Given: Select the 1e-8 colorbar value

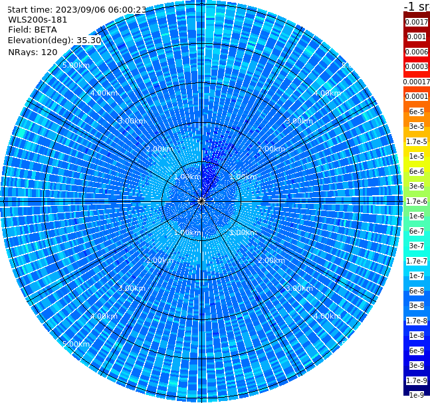Looking at the screenshot, I should [417, 335].
